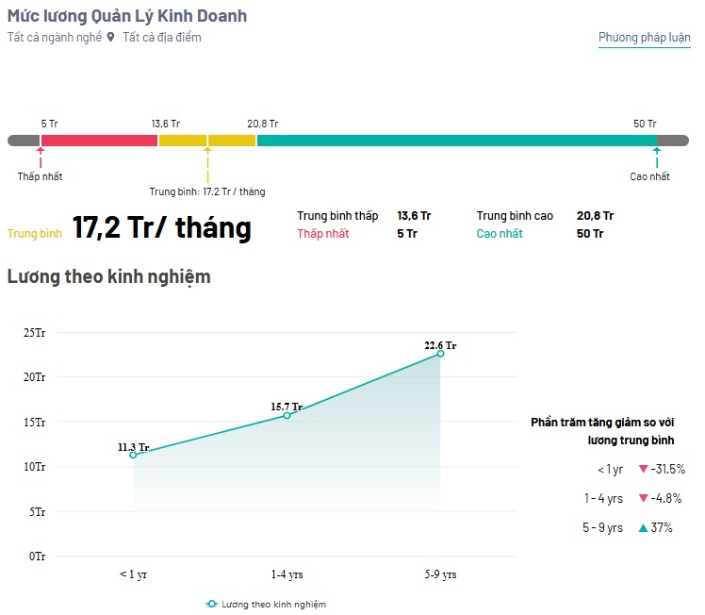Click the Lương theo kinh nghiệm legend label

point(274,605)
